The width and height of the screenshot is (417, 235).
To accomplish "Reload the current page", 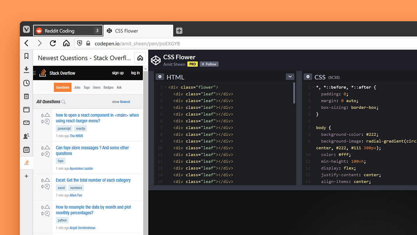I will pyautogui.click(x=53, y=44).
